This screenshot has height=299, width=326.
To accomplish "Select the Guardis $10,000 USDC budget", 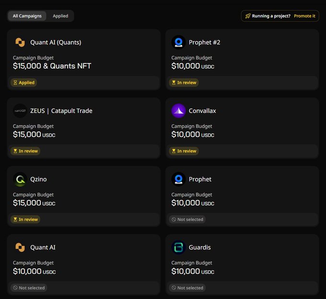I will (x=193, y=271).
